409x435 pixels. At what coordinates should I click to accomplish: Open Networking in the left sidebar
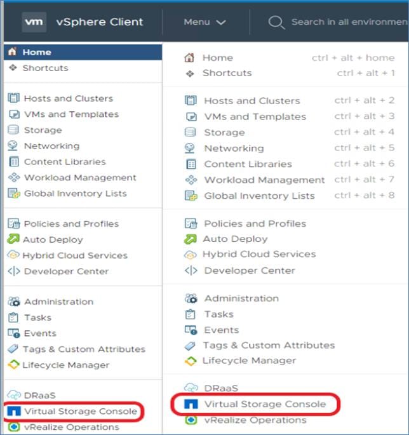(52, 145)
